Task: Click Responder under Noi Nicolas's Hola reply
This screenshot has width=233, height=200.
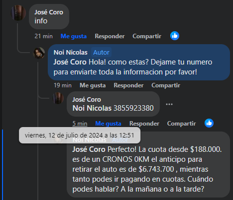Action: coord(128,85)
